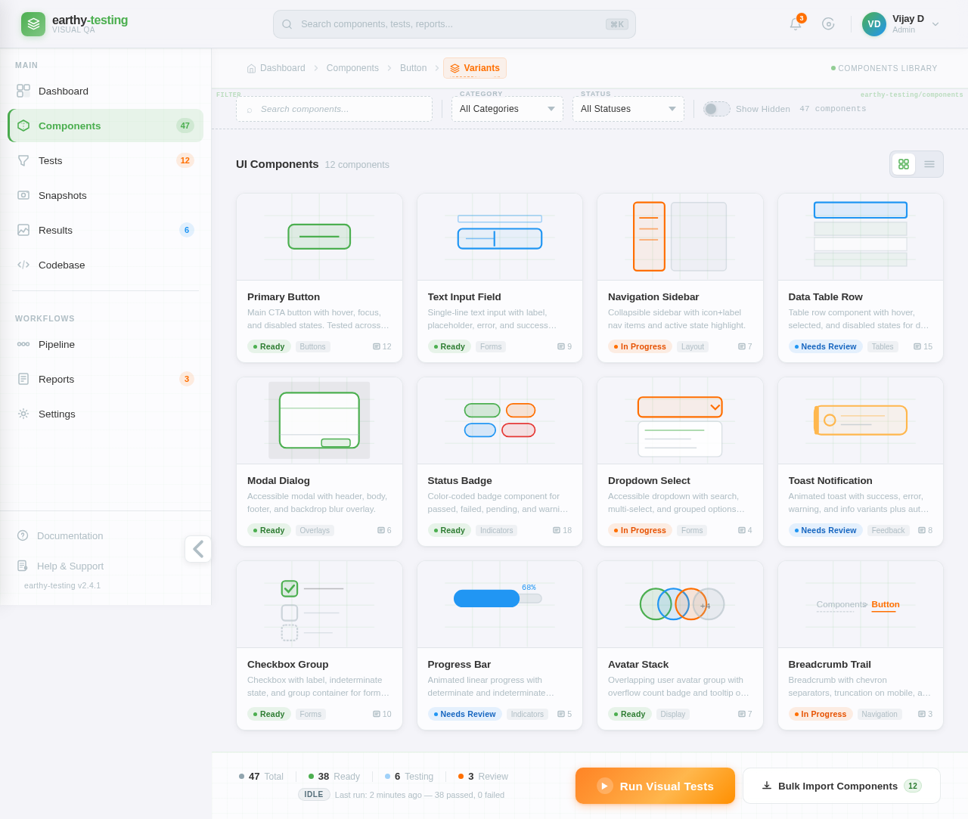The width and height of the screenshot is (968, 819).
Task: Click the VD user avatar
Action: (874, 24)
